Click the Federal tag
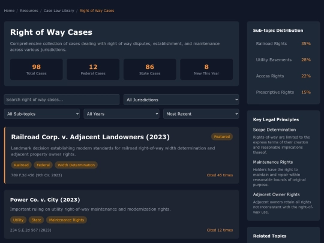Screen dimensions: 324x243 (x=43, y=165)
